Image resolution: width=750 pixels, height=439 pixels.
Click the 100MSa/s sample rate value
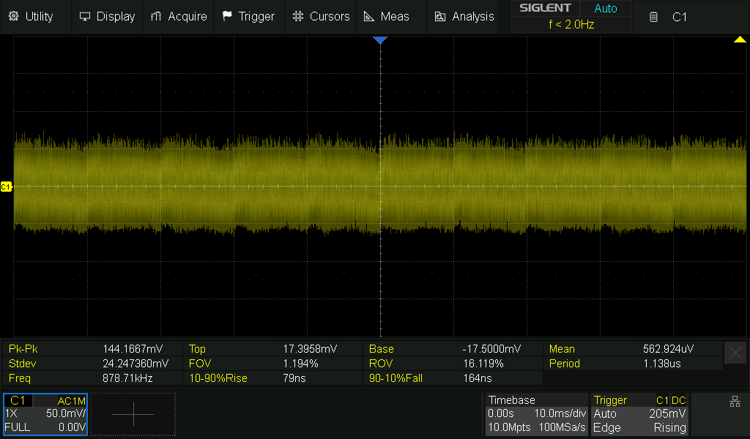(562, 427)
